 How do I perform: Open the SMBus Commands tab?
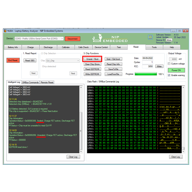30,82
